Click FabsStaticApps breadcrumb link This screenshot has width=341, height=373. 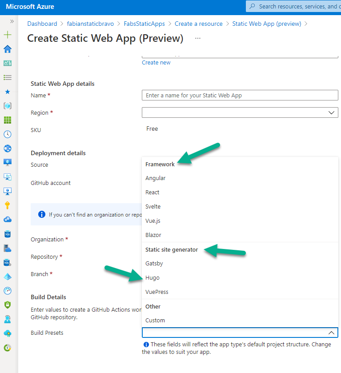(x=144, y=24)
